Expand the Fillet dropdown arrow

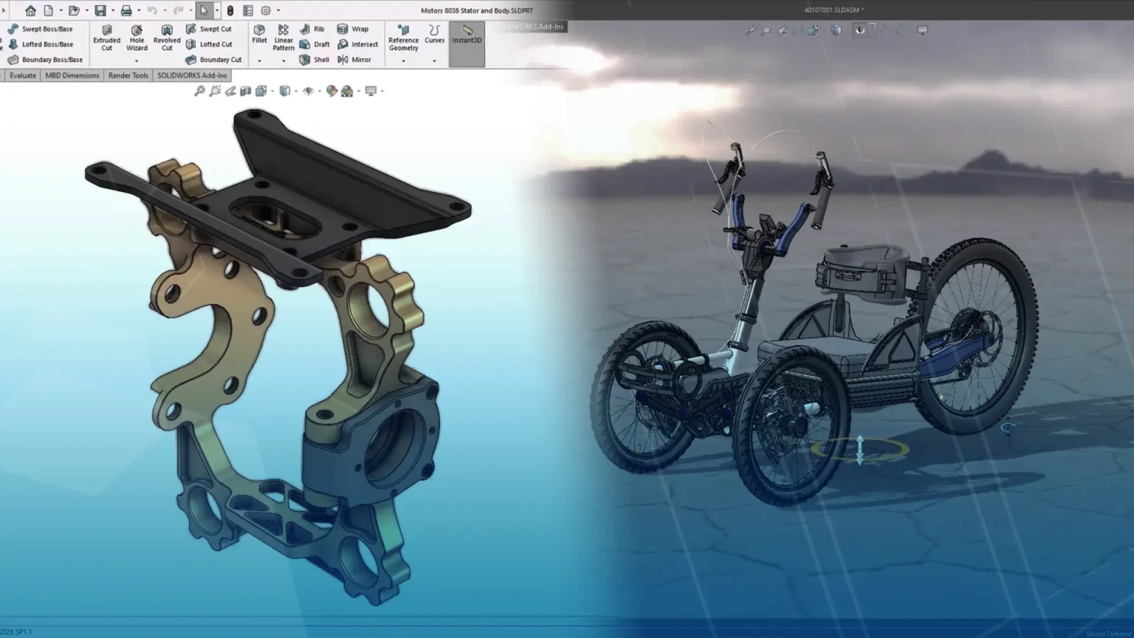[x=259, y=61]
